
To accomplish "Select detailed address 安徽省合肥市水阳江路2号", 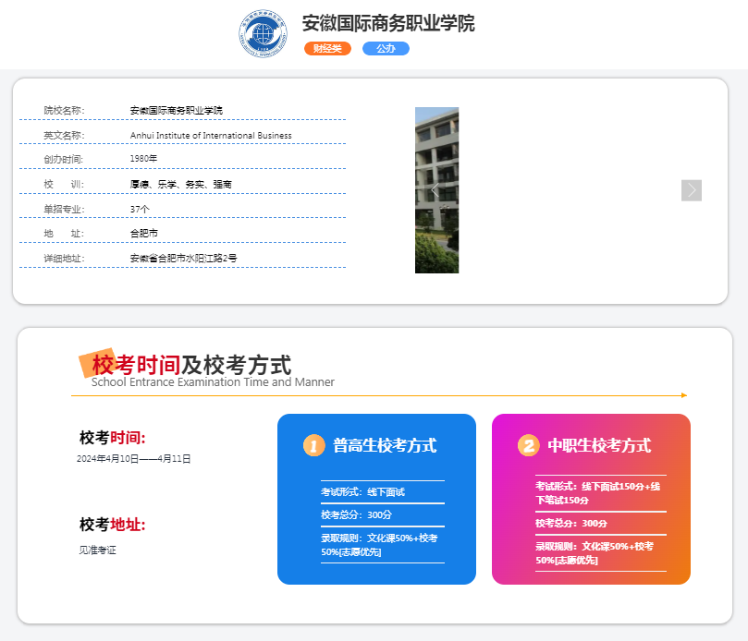I will (184, 259).
